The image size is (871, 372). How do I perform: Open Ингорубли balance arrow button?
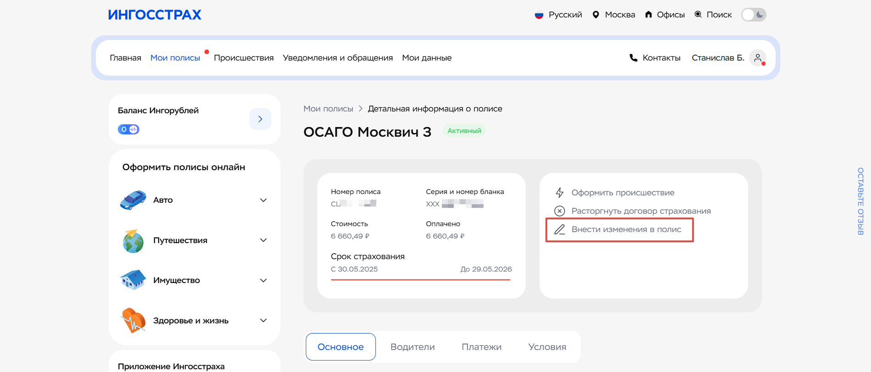point(260,119)
